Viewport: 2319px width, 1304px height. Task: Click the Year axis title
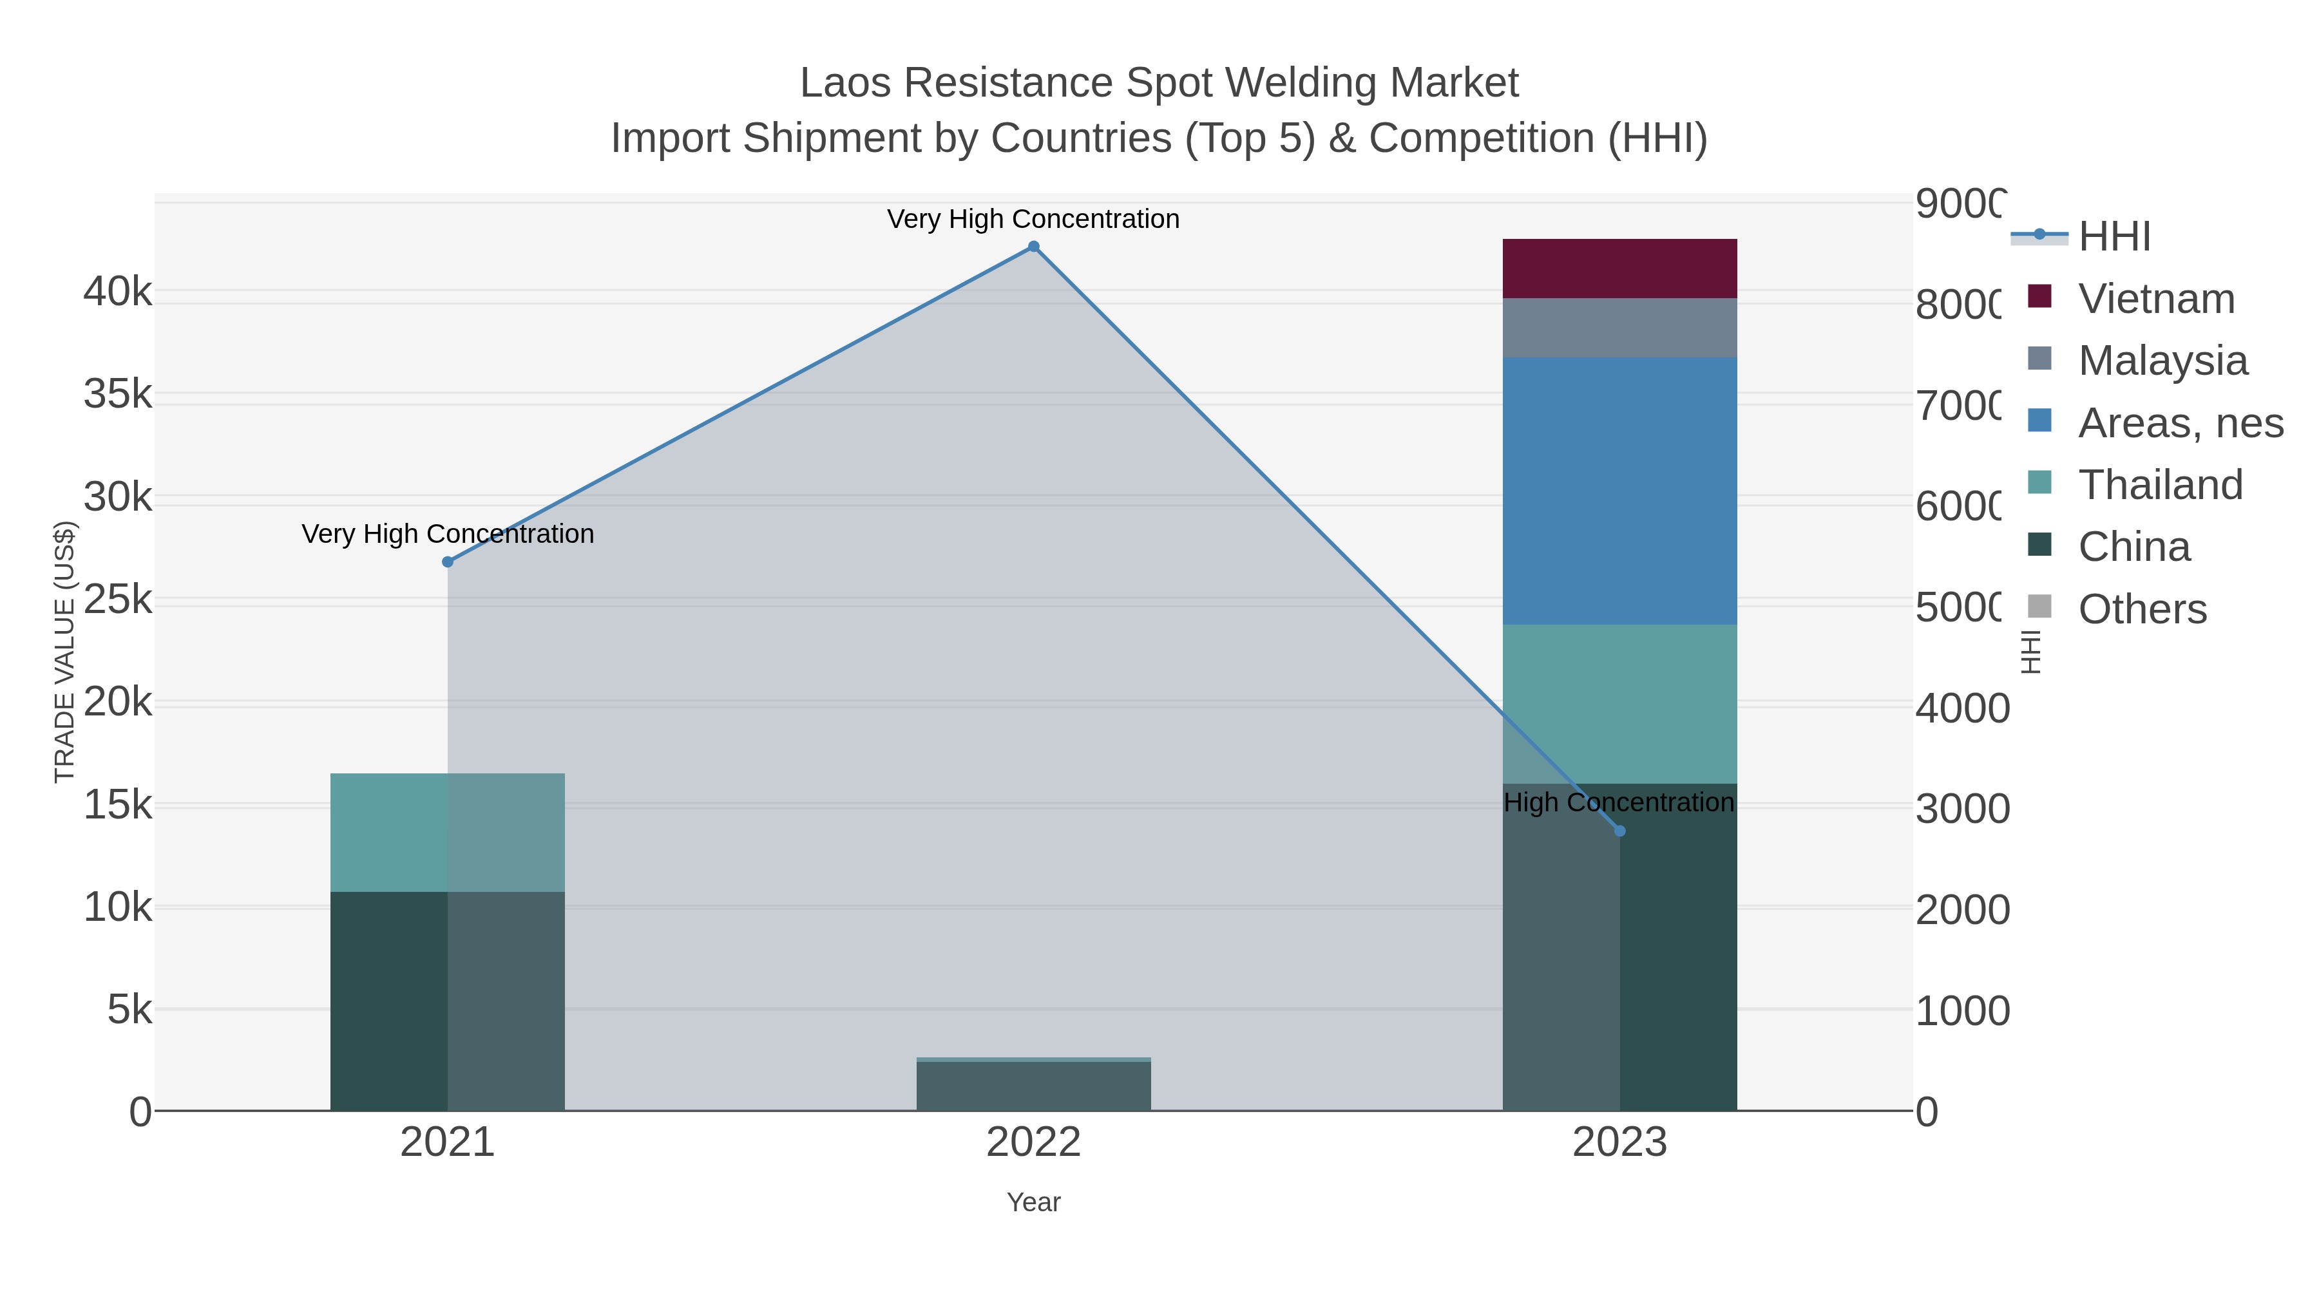(1033, 1202)
